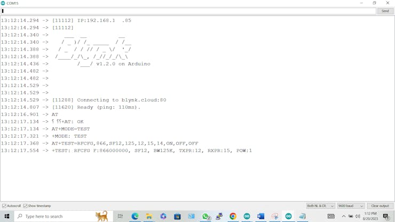395x222 pixels.
Task: Toggle the Show timestamp checkbox
Action: coord(25,206)
